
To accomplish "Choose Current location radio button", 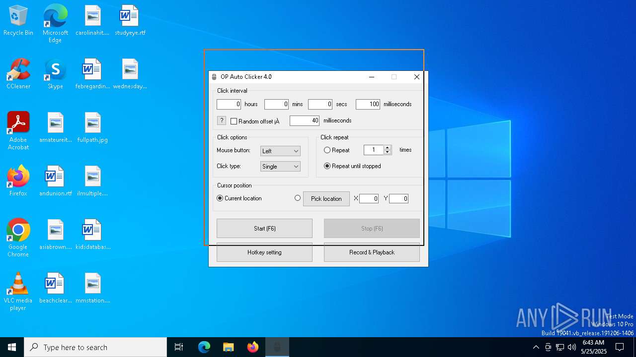I will click(x=220, y=198).
